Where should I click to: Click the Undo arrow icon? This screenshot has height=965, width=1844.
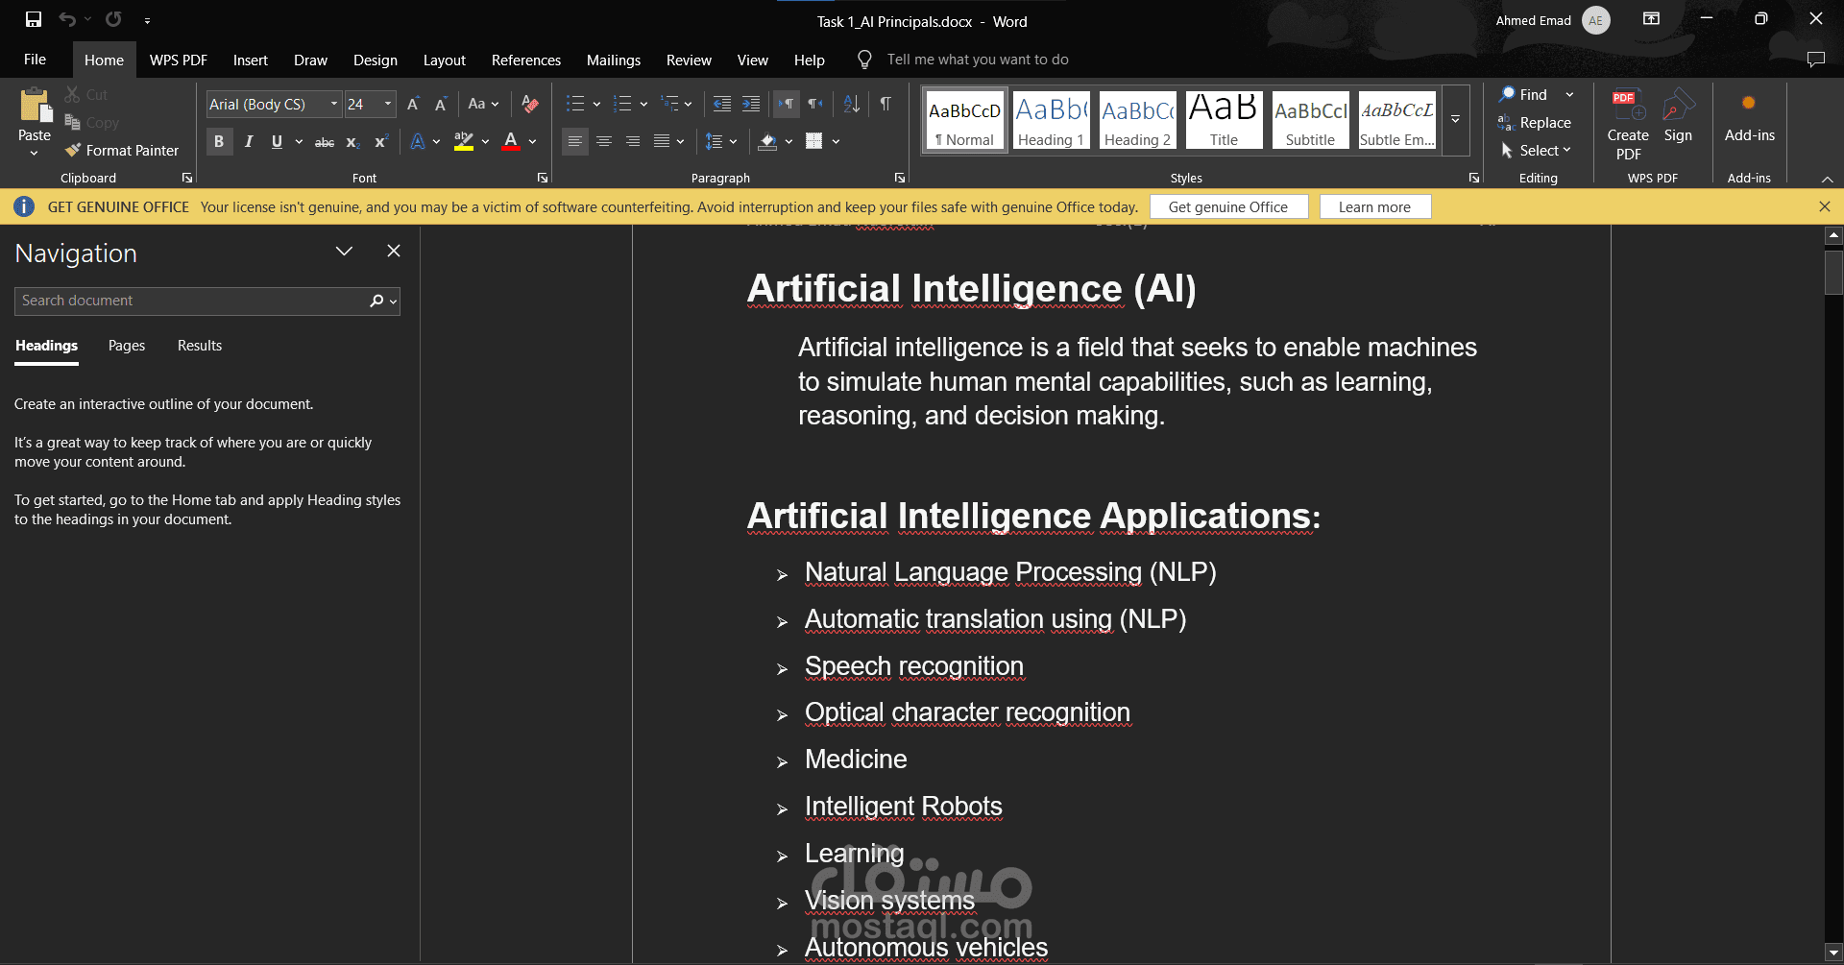tap(67, 19)
